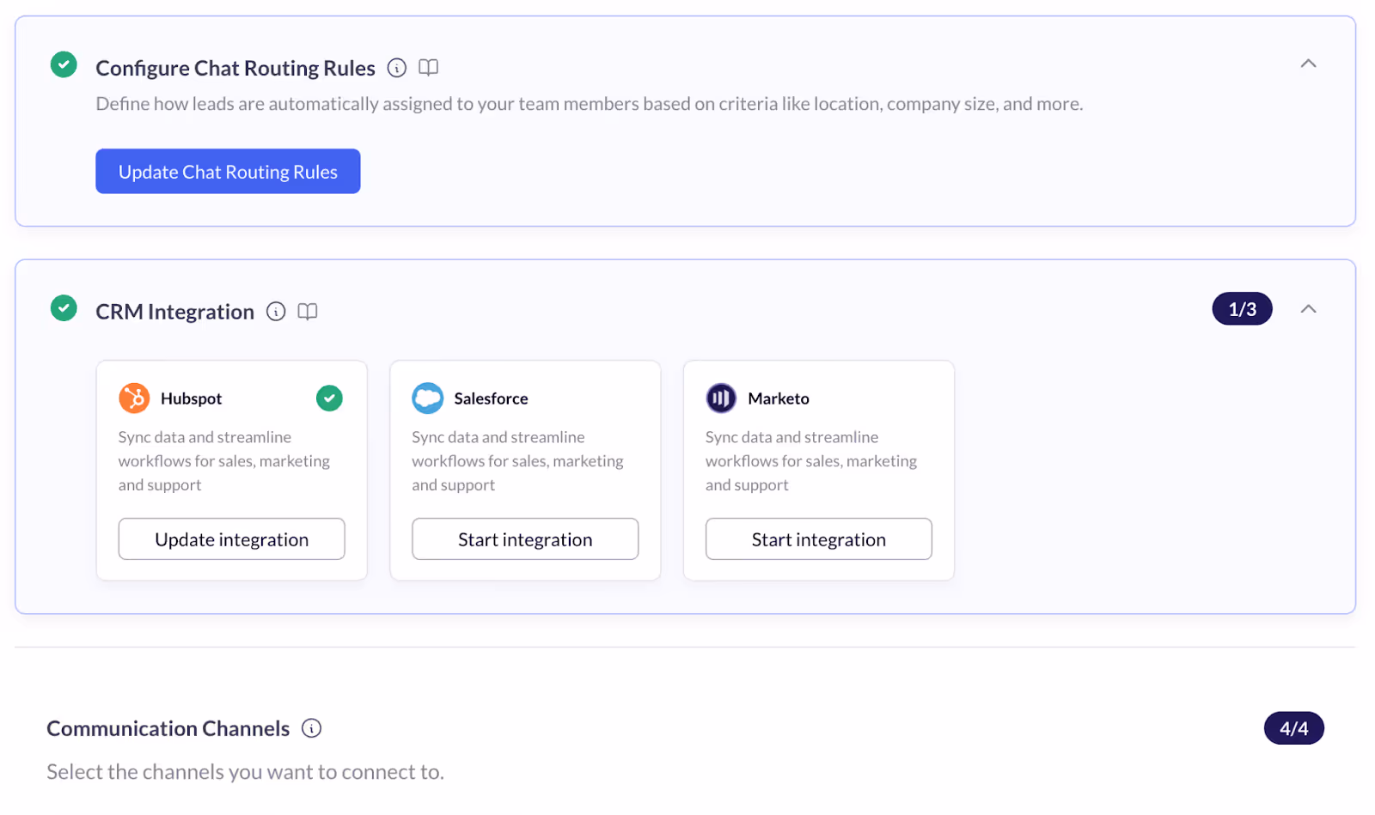Start integration for Salesforce
This screenshot has height=815, width=1375.
[524, 538]
